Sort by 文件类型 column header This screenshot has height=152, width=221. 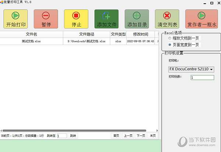[118, 34]
